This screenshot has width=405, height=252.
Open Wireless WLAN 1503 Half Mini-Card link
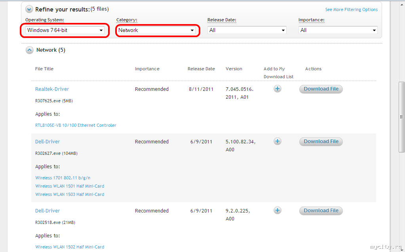click(70, 194)
